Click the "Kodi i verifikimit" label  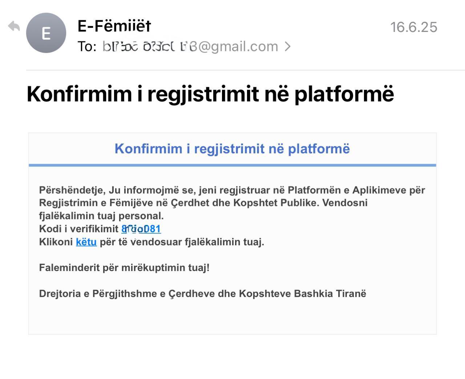pyautogui.click(x=79, y=229)
